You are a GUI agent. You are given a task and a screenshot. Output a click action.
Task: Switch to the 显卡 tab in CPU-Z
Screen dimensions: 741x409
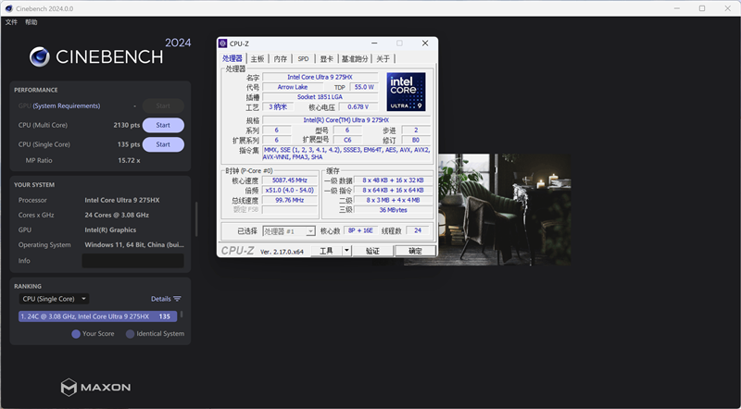326,58
